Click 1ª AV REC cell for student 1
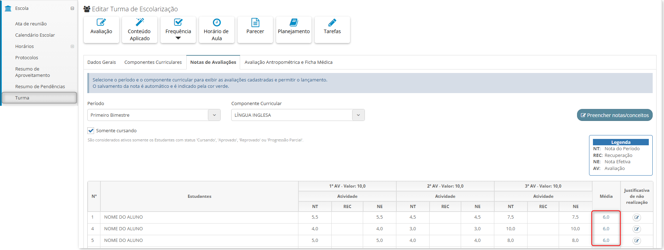The image size is (664, 250). point(347,218)
